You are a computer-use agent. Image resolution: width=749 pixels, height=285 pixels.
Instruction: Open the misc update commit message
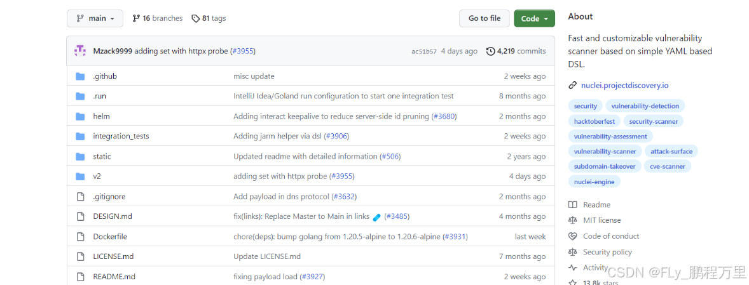(x=254, y=76)
